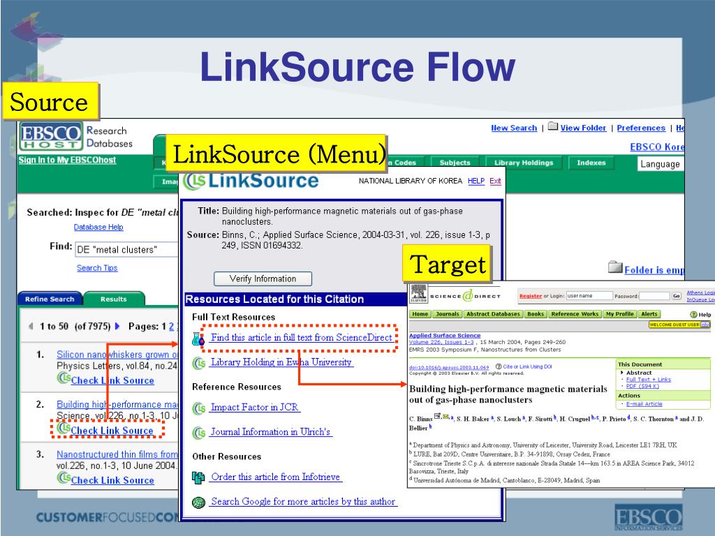
Task: Open Find this article in full text from ScienceDirect
Action: pyautogui.click(x=302, y=338)
